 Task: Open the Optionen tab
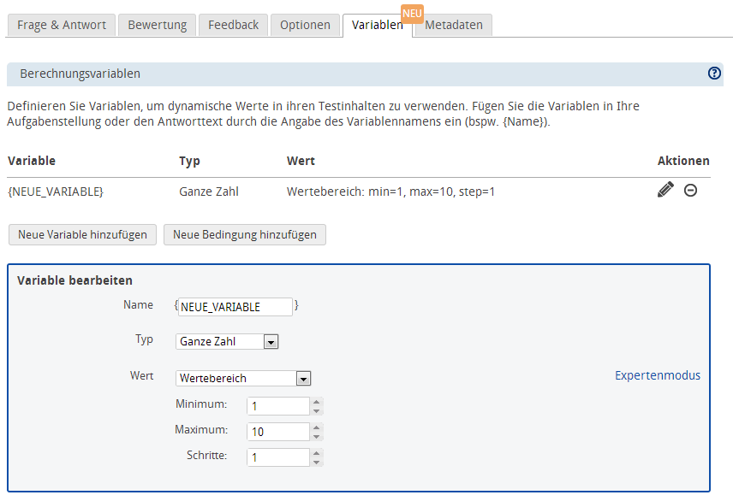pyautogui.click(x=305, y=25)
